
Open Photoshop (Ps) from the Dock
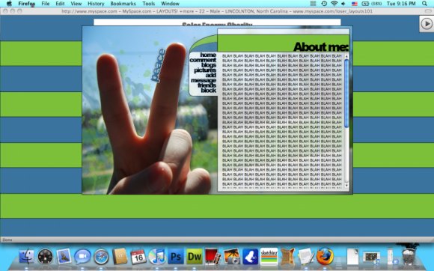pyautogui.click(x=176, y=257)
